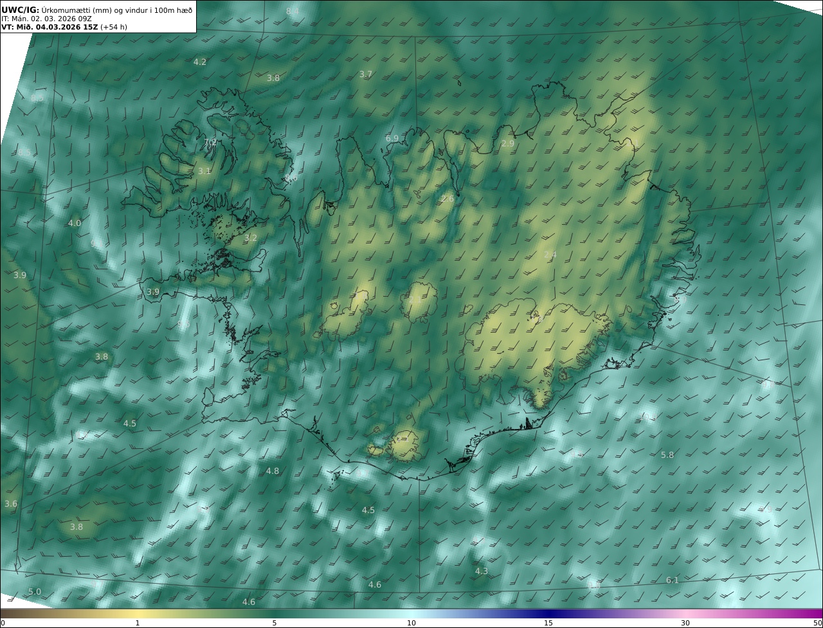823x628 pixels.
Task: Select the 'IT: Mán. 02. 03. 2026 09Z' line
Action: (x=46, y=19)
